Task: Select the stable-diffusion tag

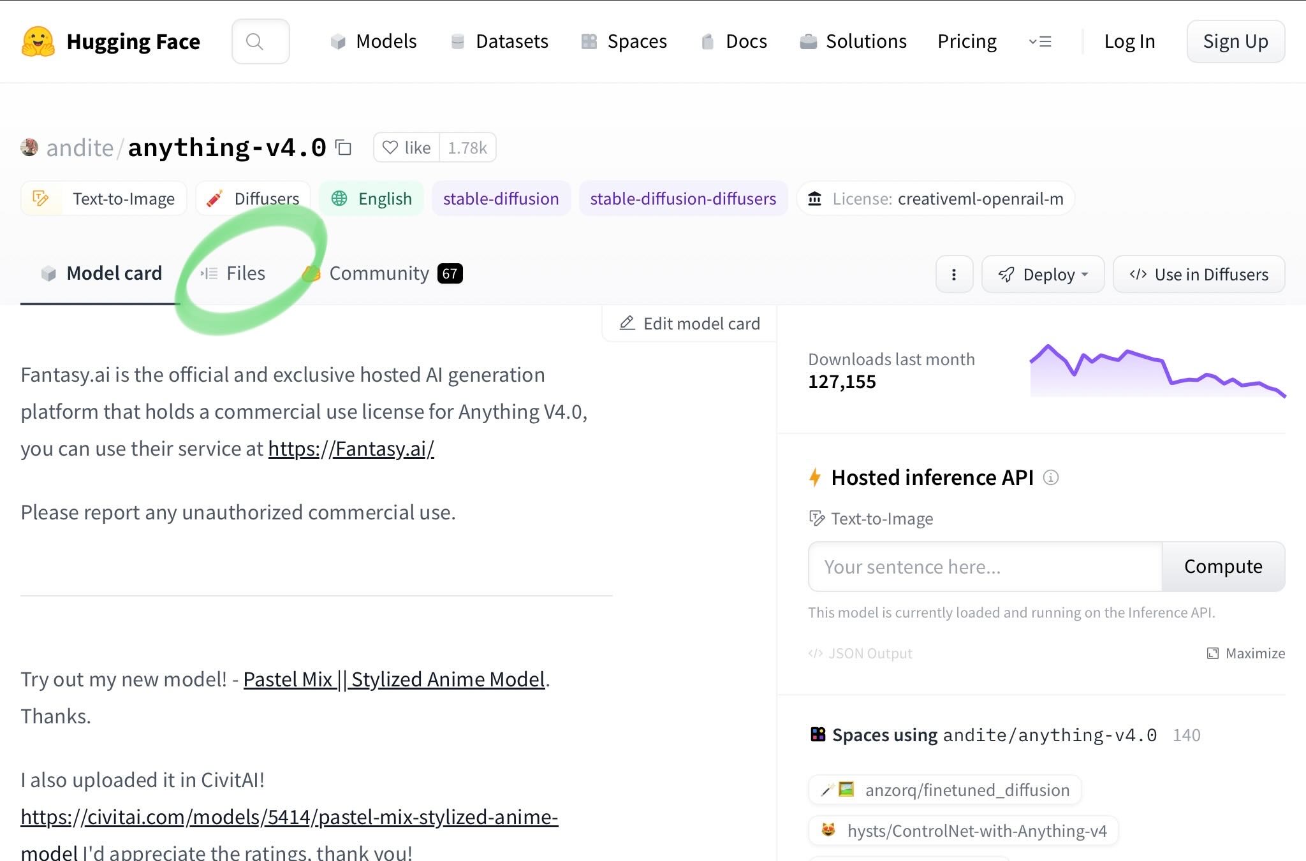Action: coord(501,199)
